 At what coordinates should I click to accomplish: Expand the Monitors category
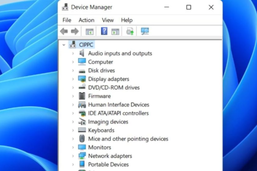73,147
